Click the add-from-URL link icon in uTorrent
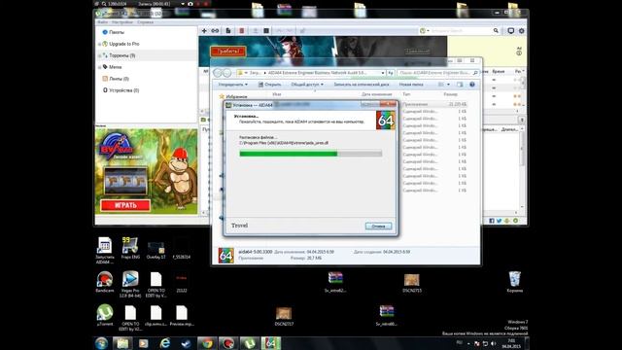This screenshot has height=350, width=622. (215, 30)
